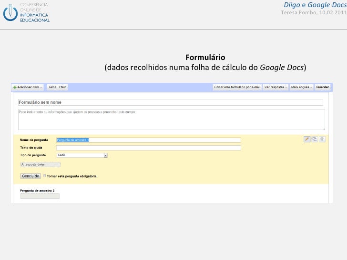Click the duplicate icon on question 1
This screenshot has height=260, width=347.
tap(315, 139)
